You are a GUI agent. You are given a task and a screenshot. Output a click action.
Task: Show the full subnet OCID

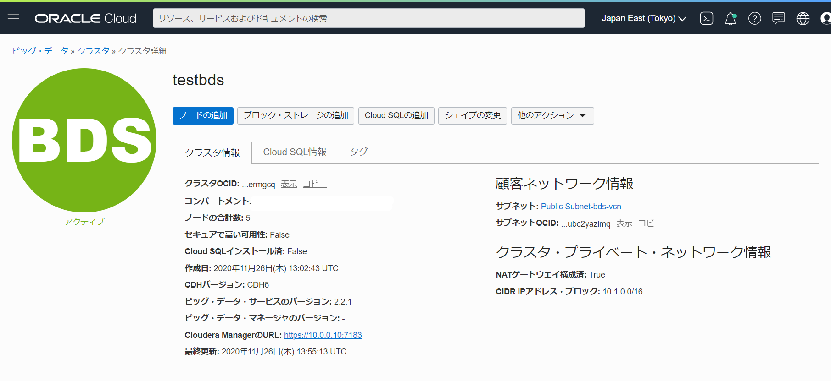[x=624, y=223]
